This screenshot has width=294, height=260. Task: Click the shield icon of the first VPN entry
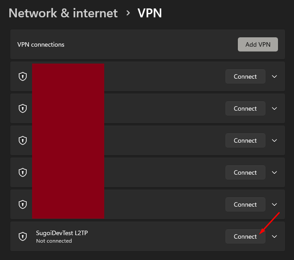coord(23,76)
